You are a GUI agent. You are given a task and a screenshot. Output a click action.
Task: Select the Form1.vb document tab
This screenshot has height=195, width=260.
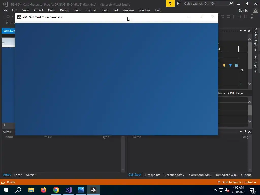[9, 31]
